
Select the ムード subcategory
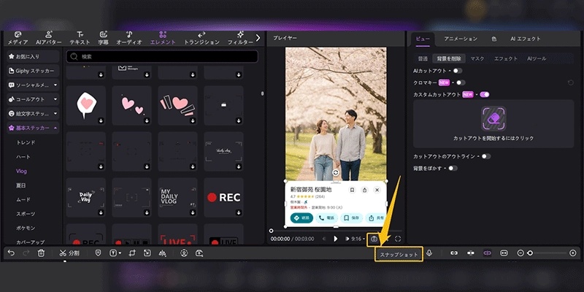tap(23, 199)
